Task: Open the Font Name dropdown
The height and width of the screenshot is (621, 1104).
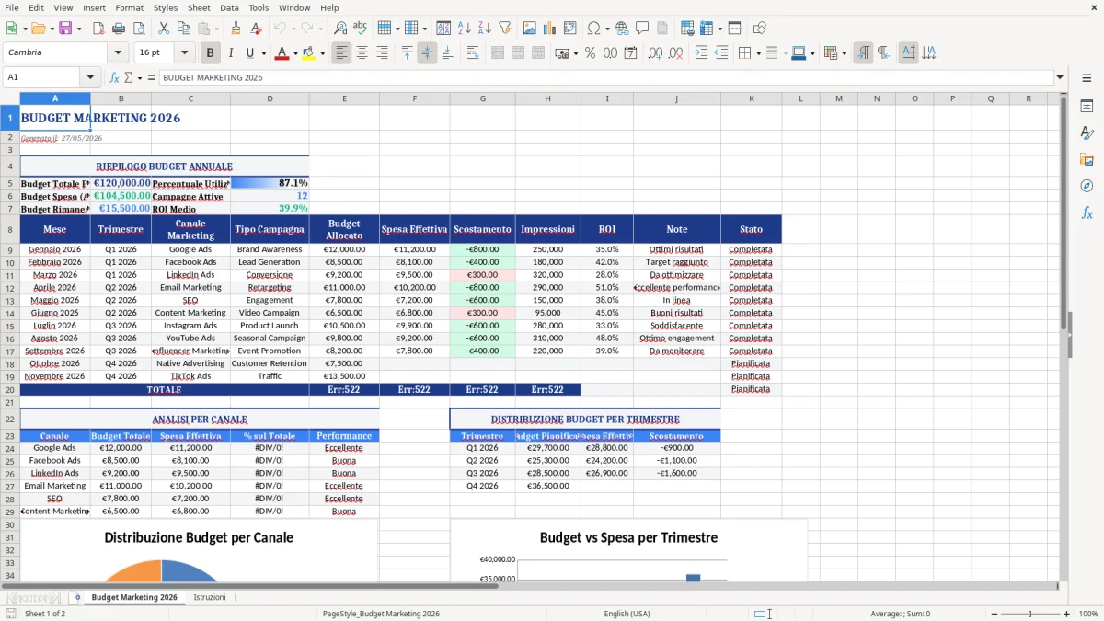Action: coord(118,52)
